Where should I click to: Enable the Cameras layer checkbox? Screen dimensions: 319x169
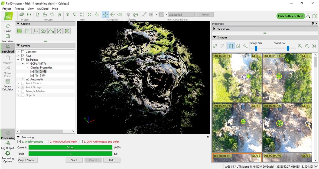tap(23, 52)
